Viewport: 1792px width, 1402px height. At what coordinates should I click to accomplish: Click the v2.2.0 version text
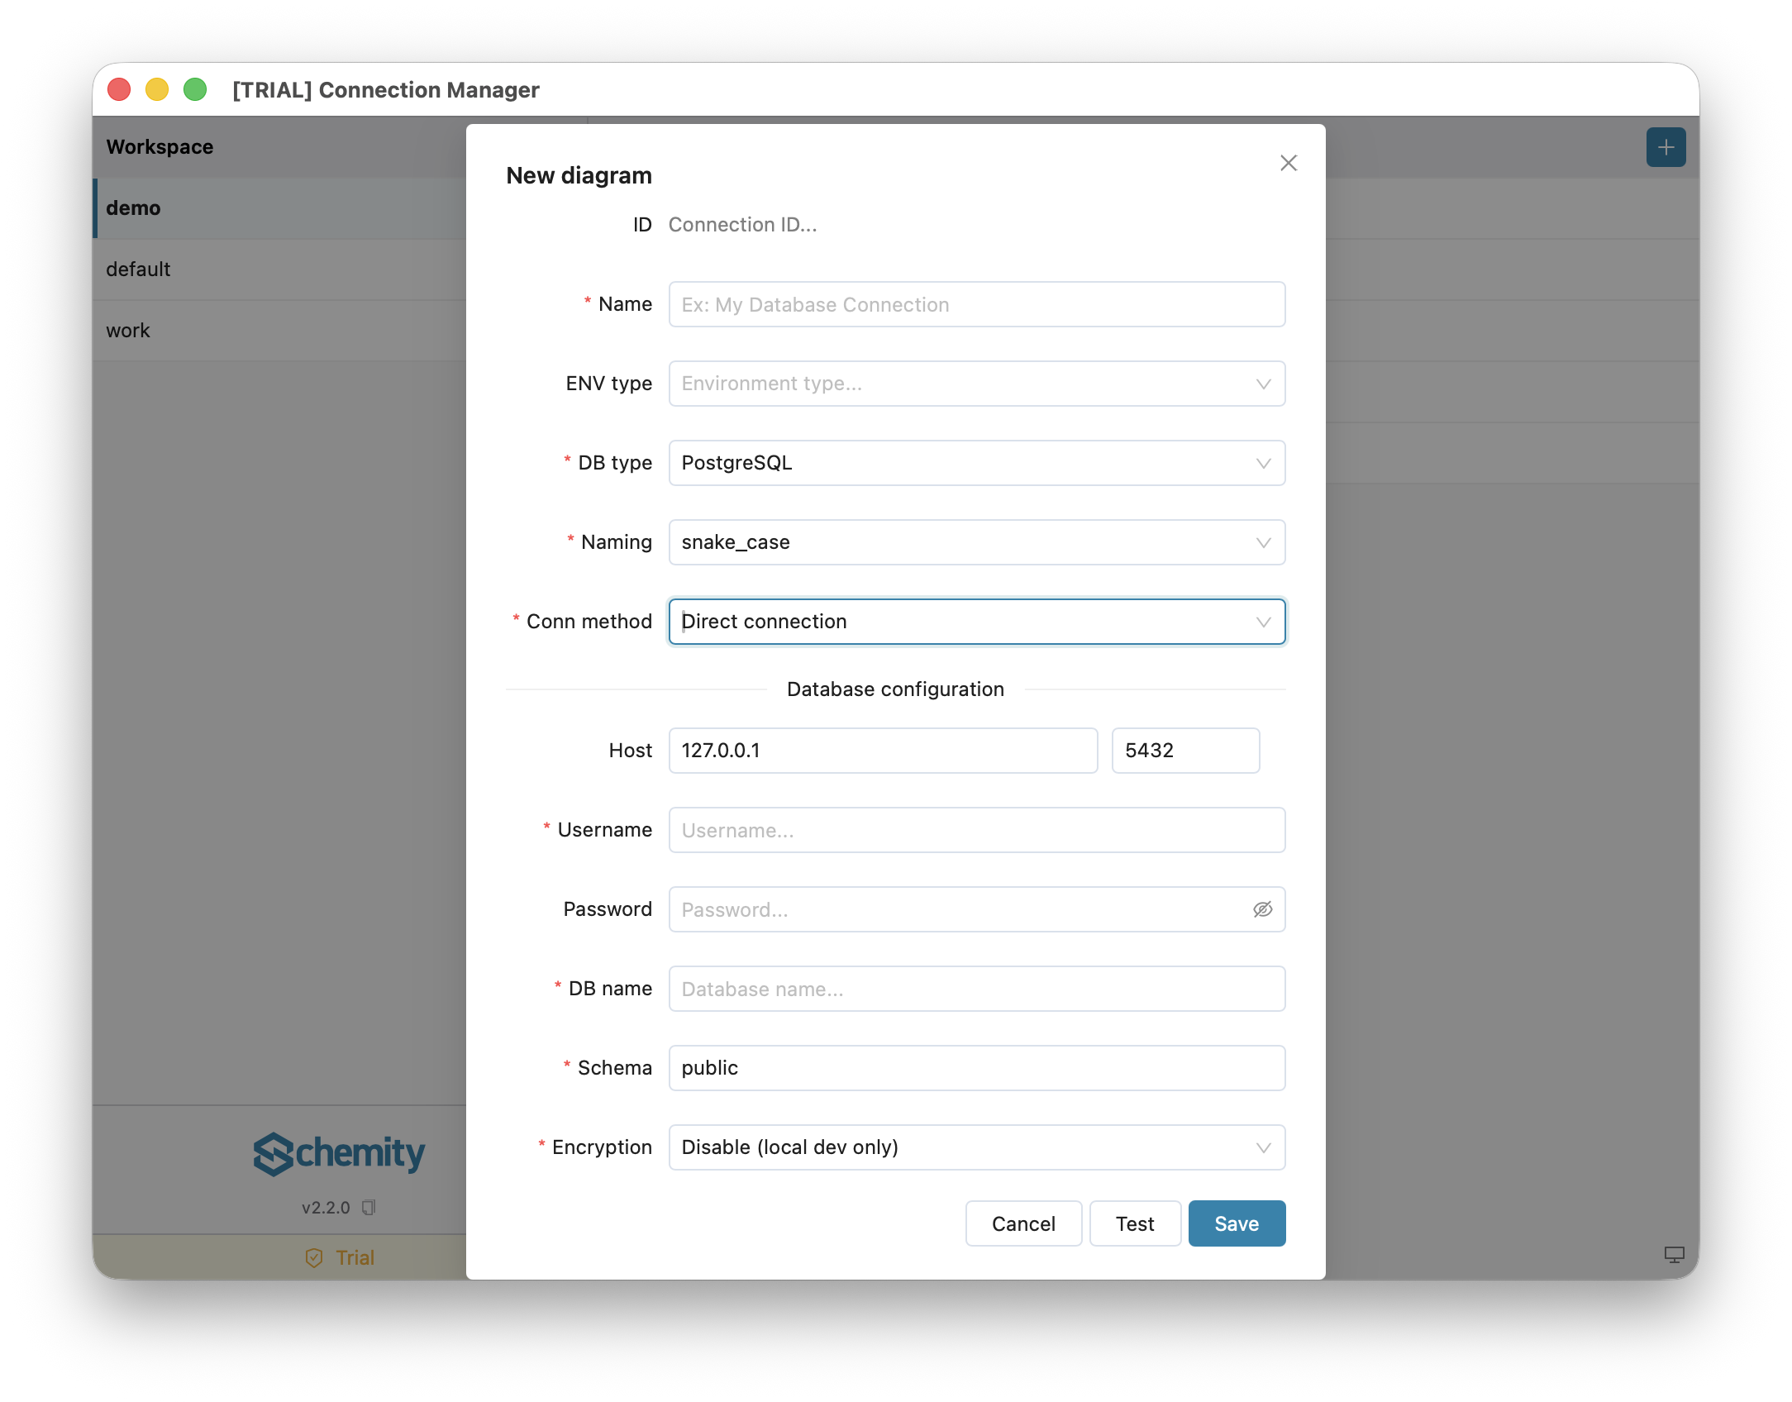coord(326,1208)
